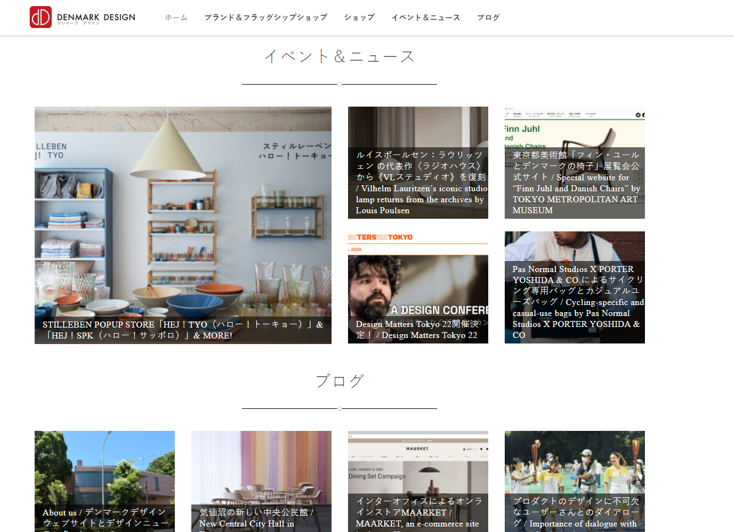Click the Denmark Design red logo icon
The height and width of the screenshot is (532, 734).
click(x=41, y=17)
